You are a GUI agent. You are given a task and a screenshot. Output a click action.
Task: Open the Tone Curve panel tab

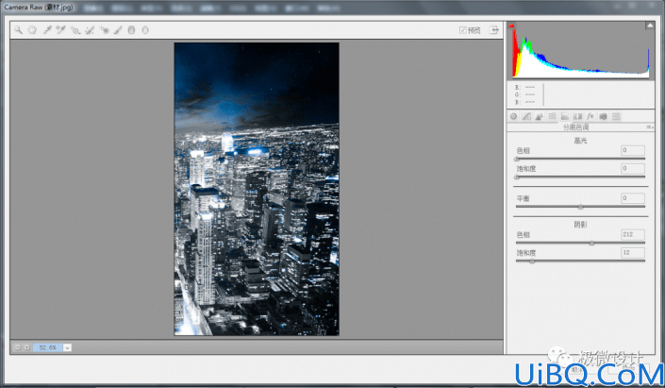(x=526, y=116)
